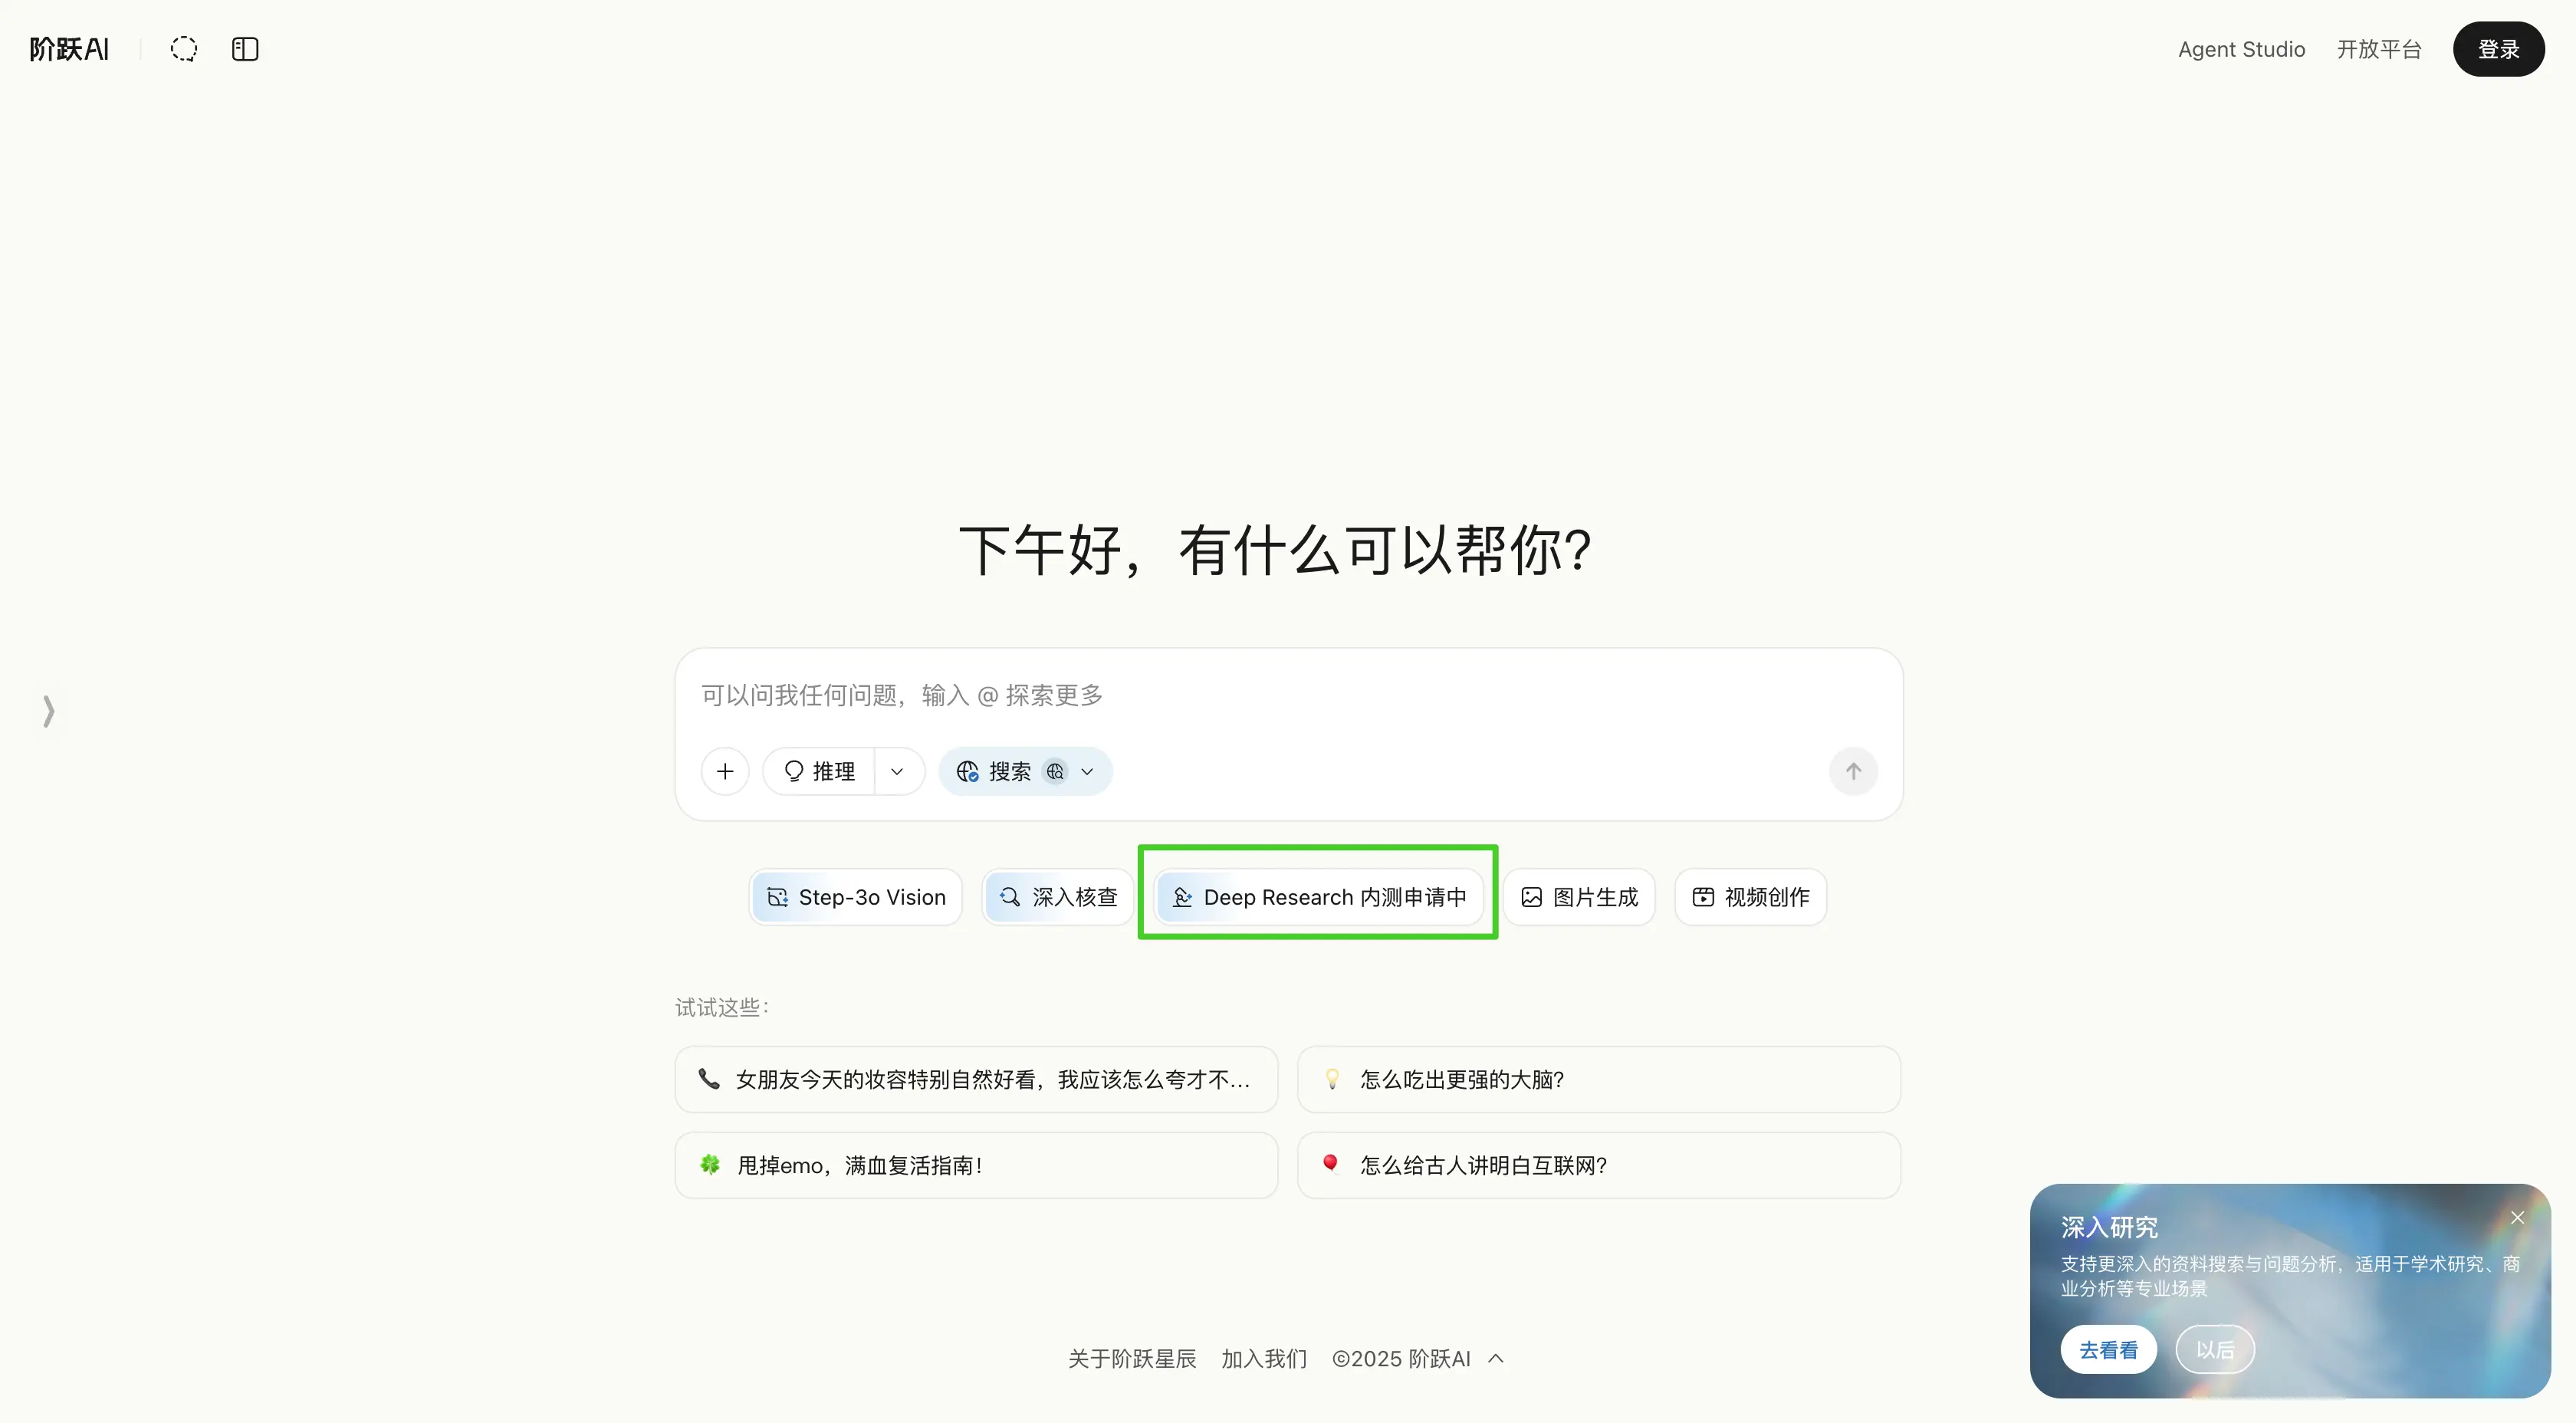The width and height of the screenshot is (2576, 1423).
Task: Click 去看看 on the promo card
Action: [x=2108, y=1349]
